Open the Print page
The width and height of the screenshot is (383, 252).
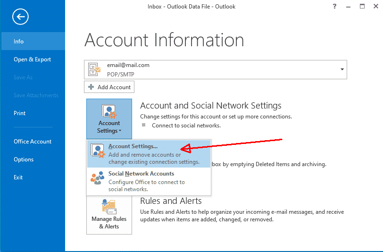pyautogui.click(x=20, y=113)
